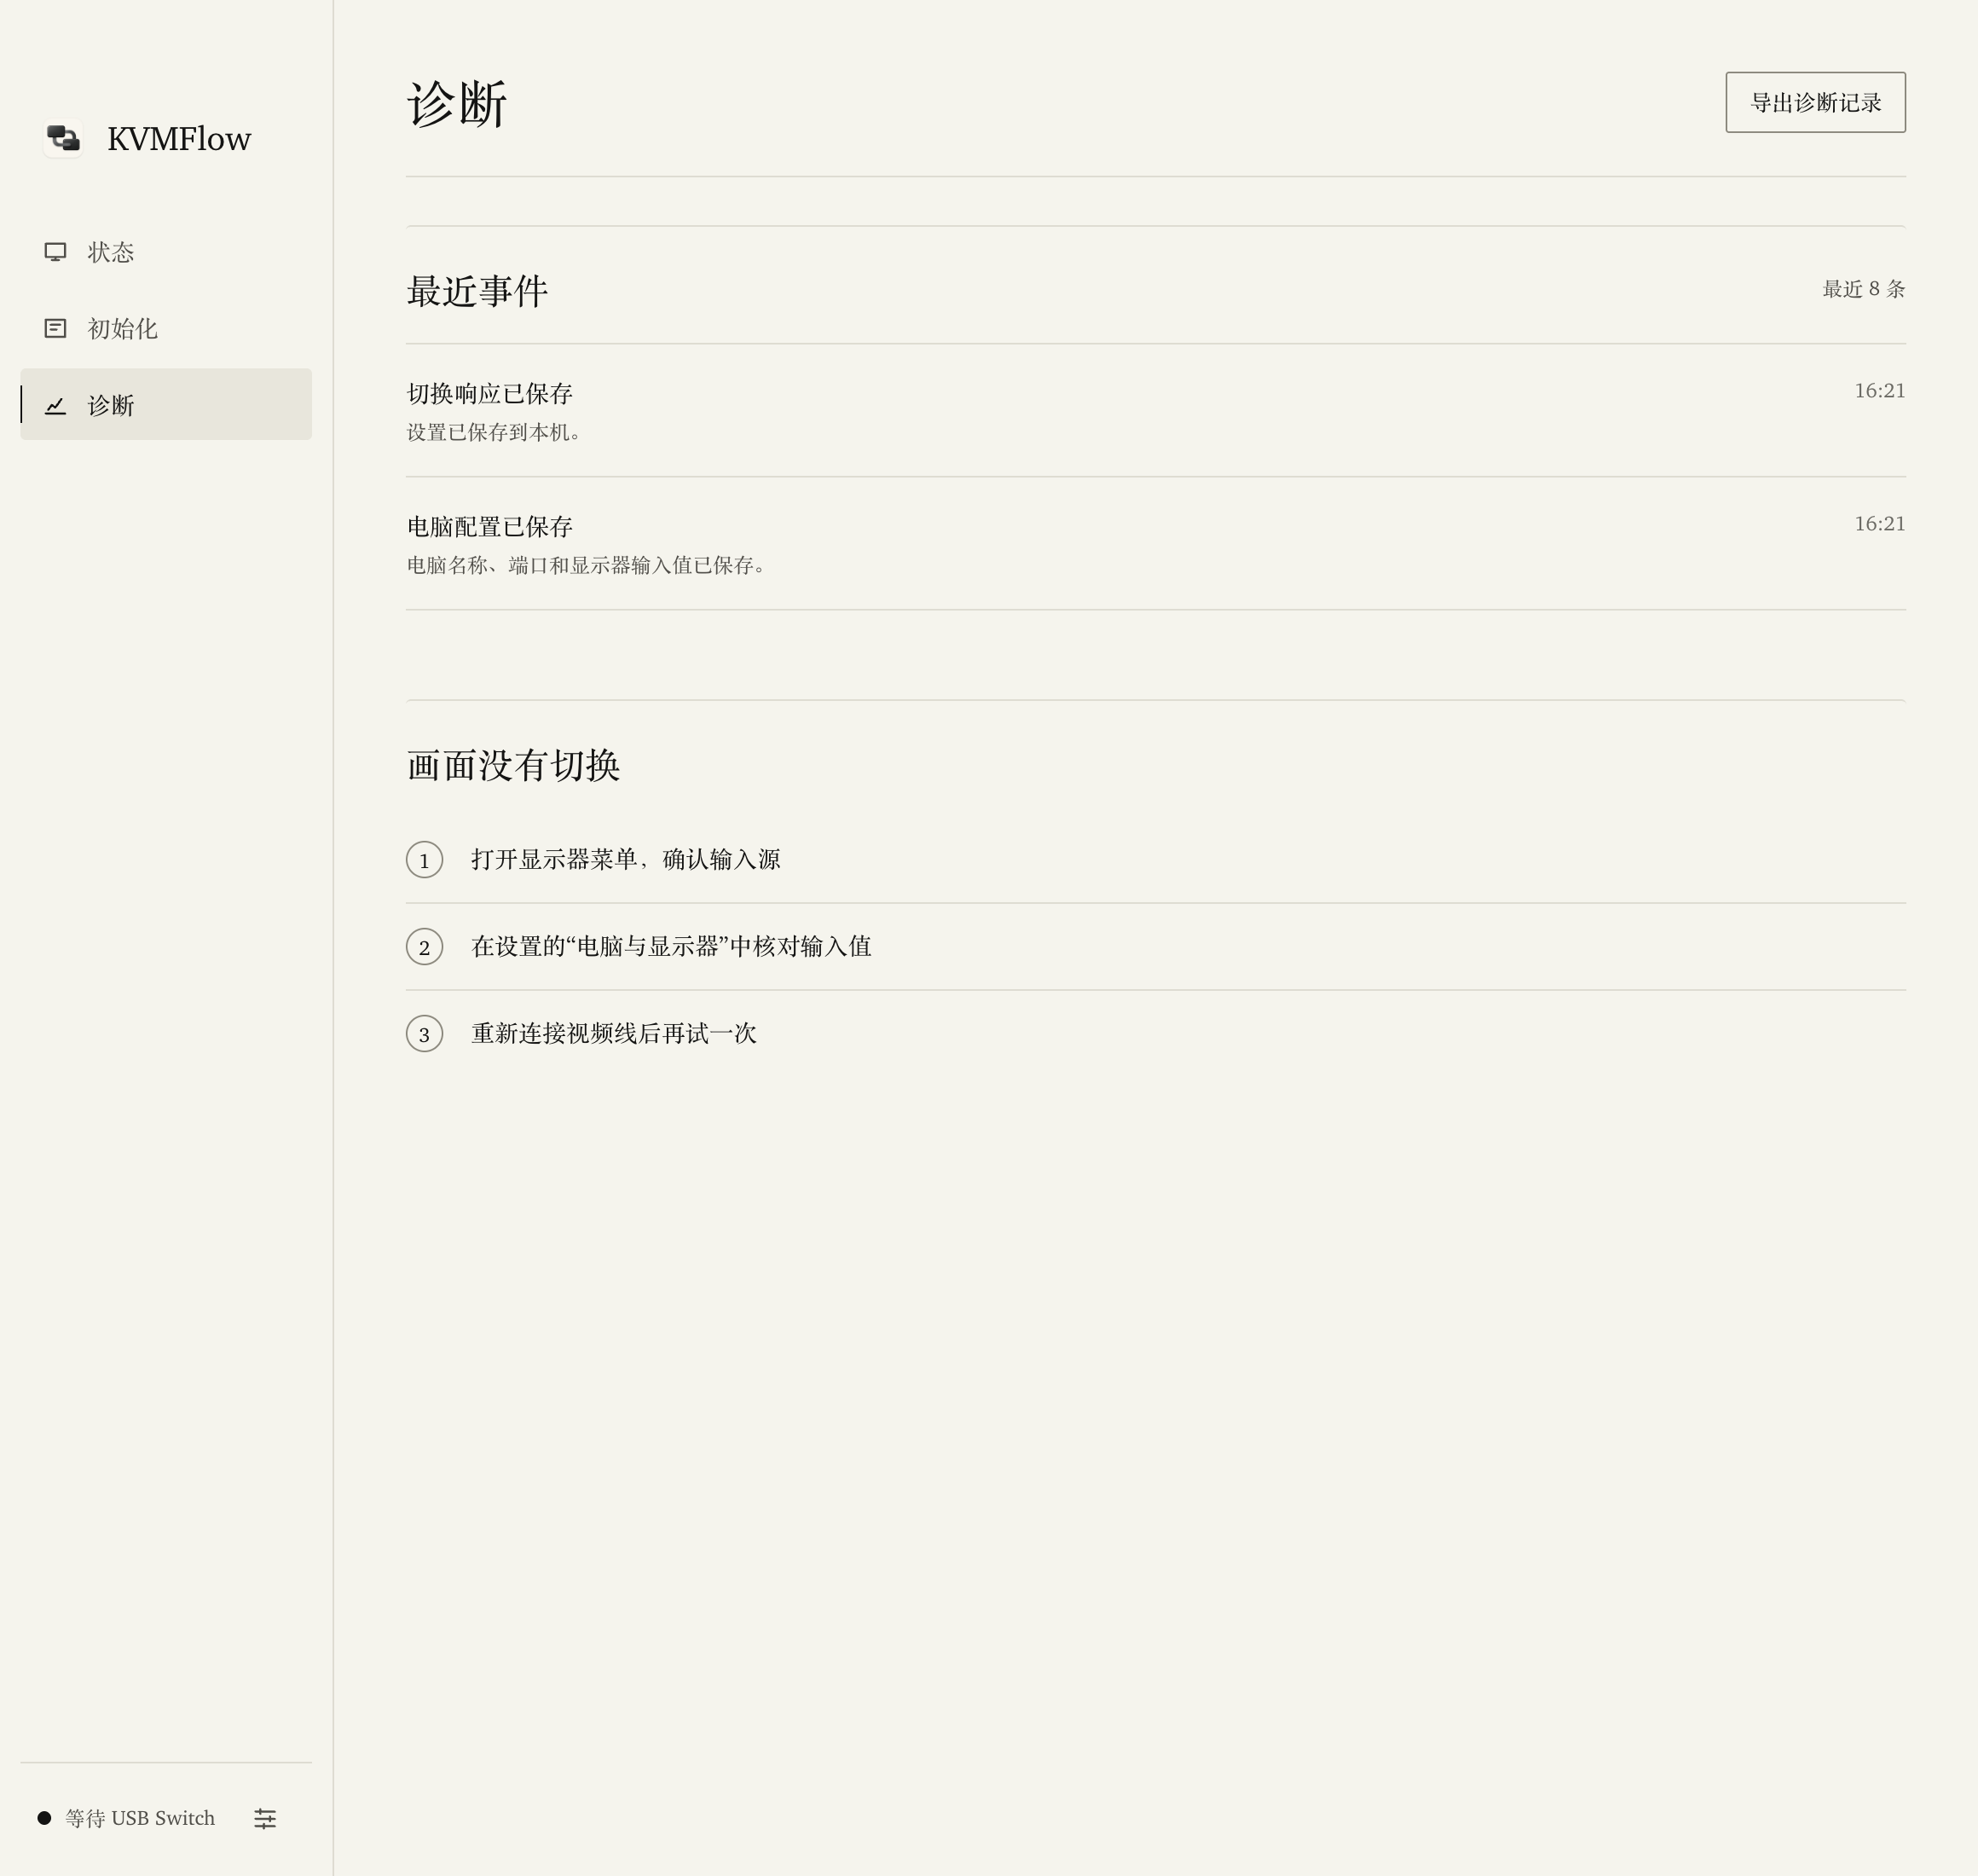Click the KVMFlow logo icon
This screenshot has width=1978, height=1876.
[63, 138]
